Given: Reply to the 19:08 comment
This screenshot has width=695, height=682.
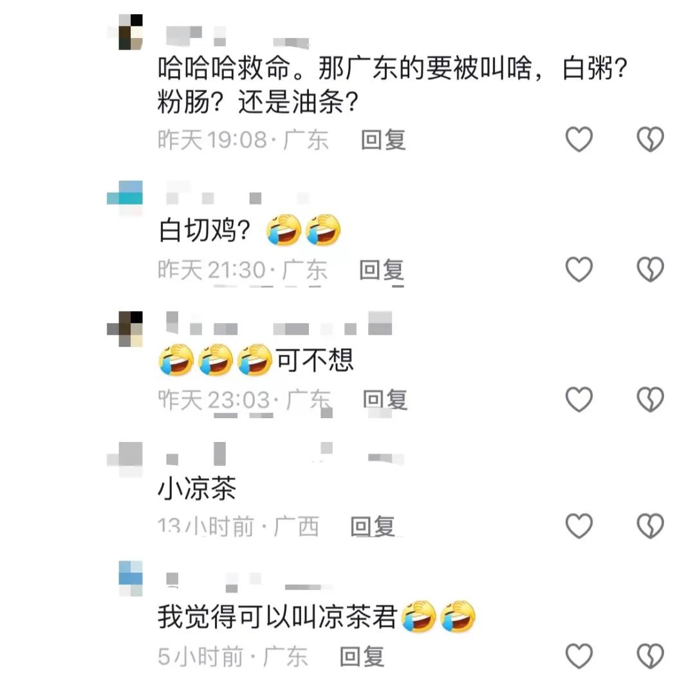Looking at the screenshot, I should 384,140.
